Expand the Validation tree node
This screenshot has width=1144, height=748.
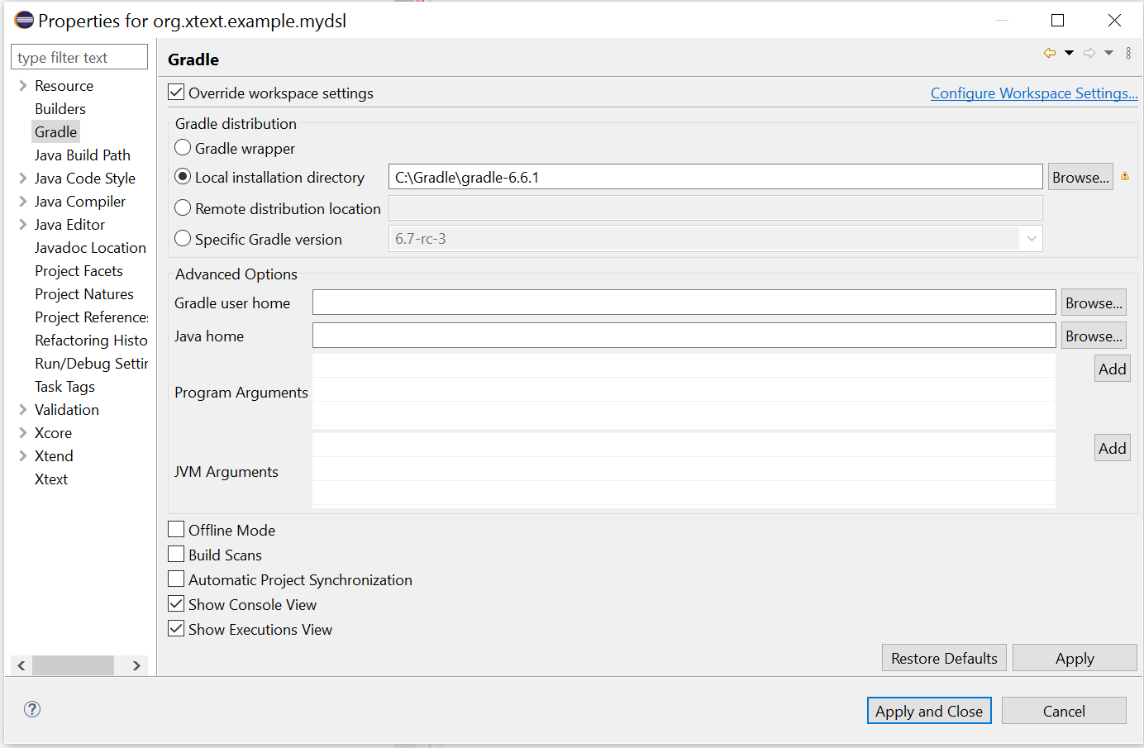coord(23,409)
